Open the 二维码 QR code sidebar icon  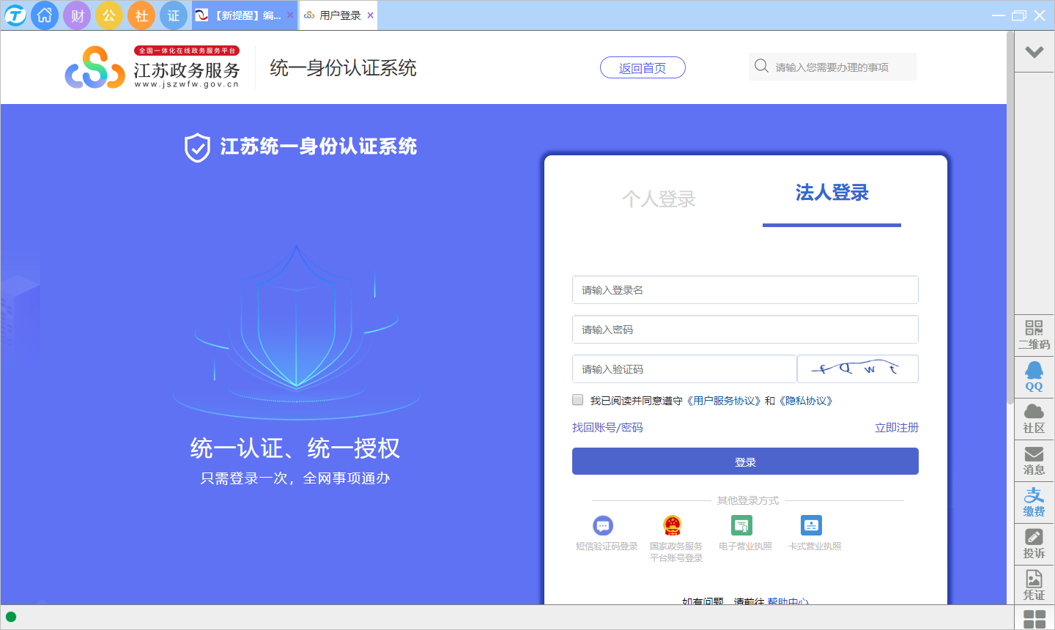click(x=1034, y=335)
